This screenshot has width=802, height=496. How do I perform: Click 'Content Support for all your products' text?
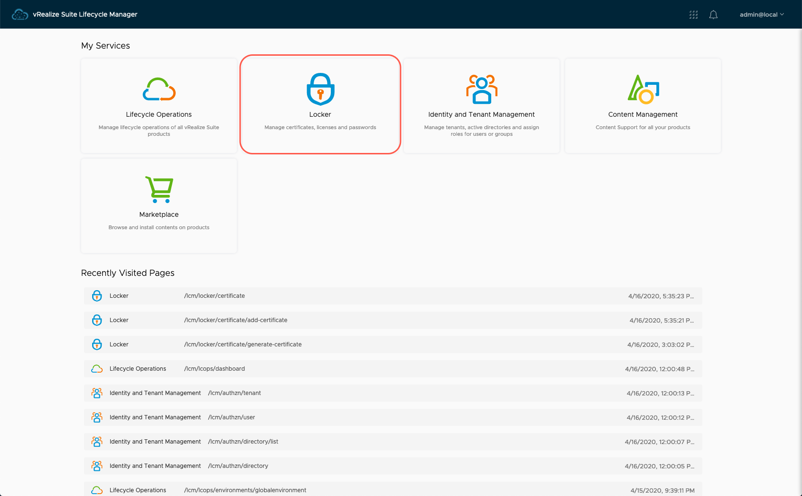coord(643,127)
